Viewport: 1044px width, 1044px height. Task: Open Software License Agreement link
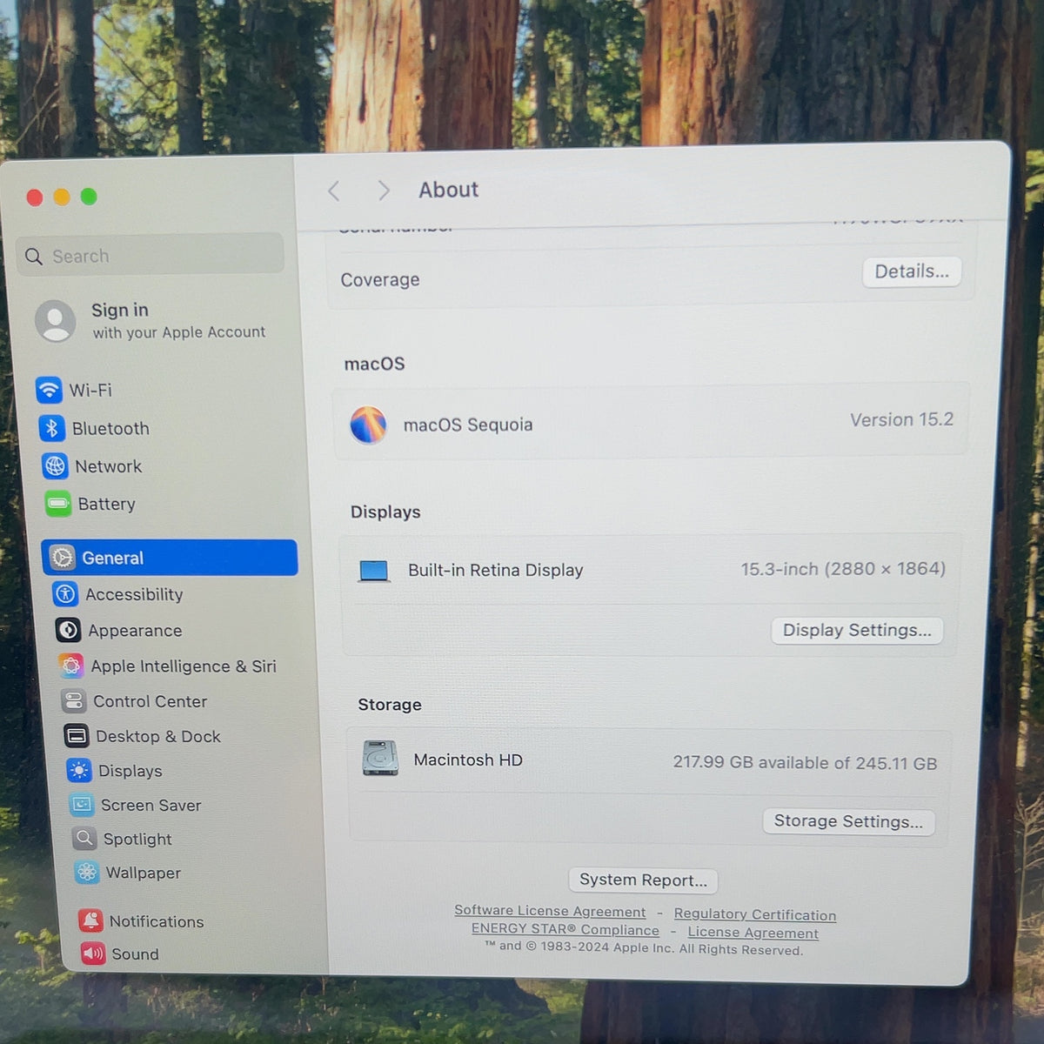550,912
